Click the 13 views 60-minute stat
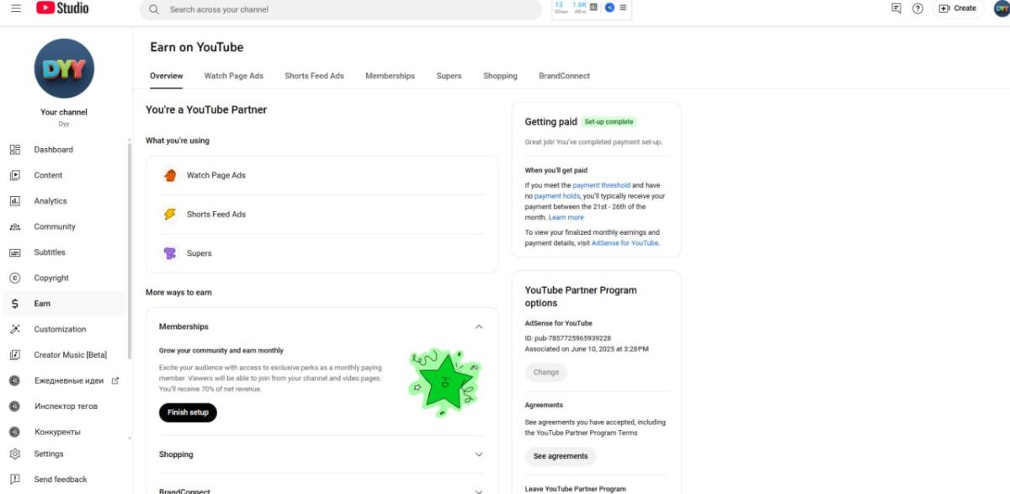Screen dimensions: 1010x494 (561, 8)
